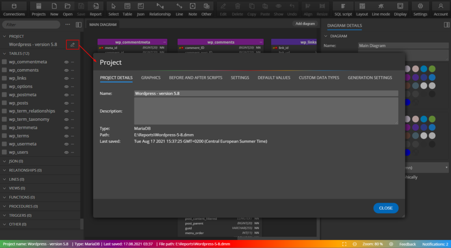Viewport: 451px width, 248px height.
Task: Expand the RELATIONSHIPS (0) section
Action: click(x=4, y=170)
